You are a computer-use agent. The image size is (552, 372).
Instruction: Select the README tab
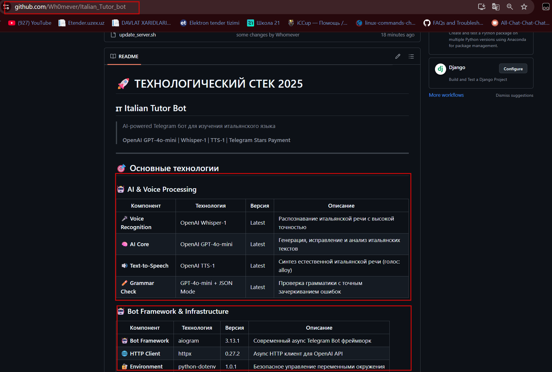click(124, 56)
